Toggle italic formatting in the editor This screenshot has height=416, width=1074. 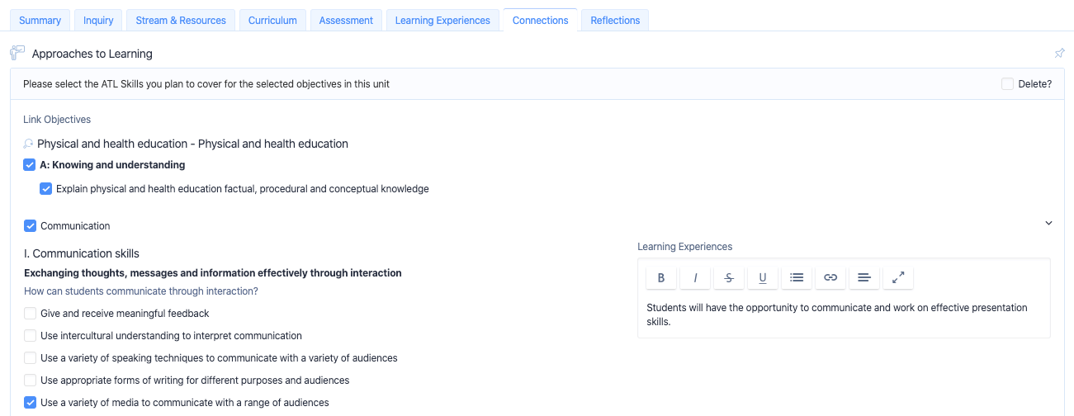695,278
